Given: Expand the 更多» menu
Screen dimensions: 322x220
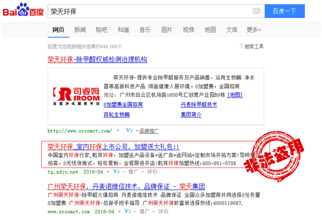Looking at the screenshot, I should pyautogui.click(x=254, y=30).
